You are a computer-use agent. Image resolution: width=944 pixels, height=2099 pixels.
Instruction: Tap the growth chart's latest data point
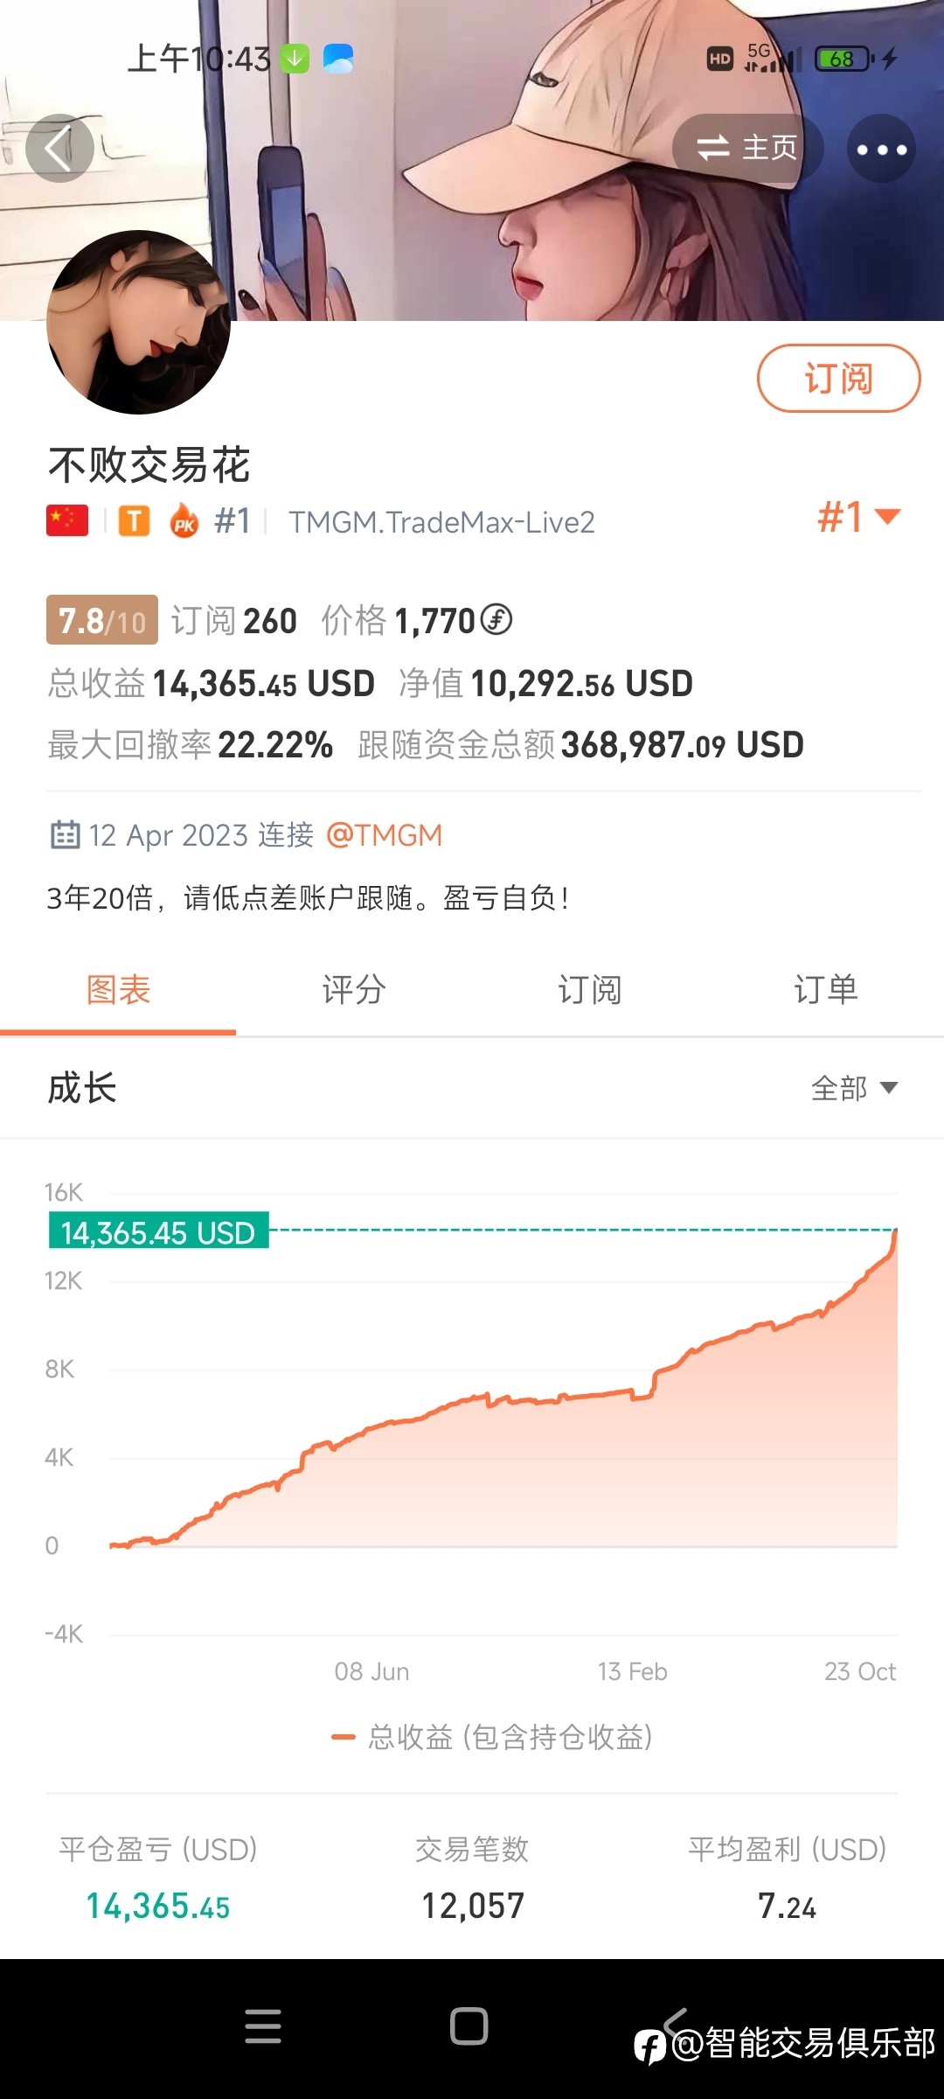pos(896,1231)
